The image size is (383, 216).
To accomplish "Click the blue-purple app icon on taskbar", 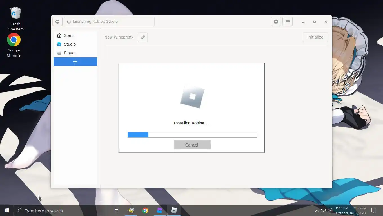I will point(160,210).
